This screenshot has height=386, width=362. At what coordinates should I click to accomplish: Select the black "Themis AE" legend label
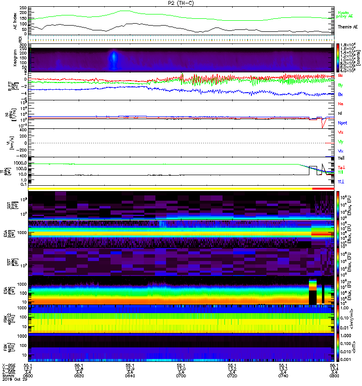348,27
